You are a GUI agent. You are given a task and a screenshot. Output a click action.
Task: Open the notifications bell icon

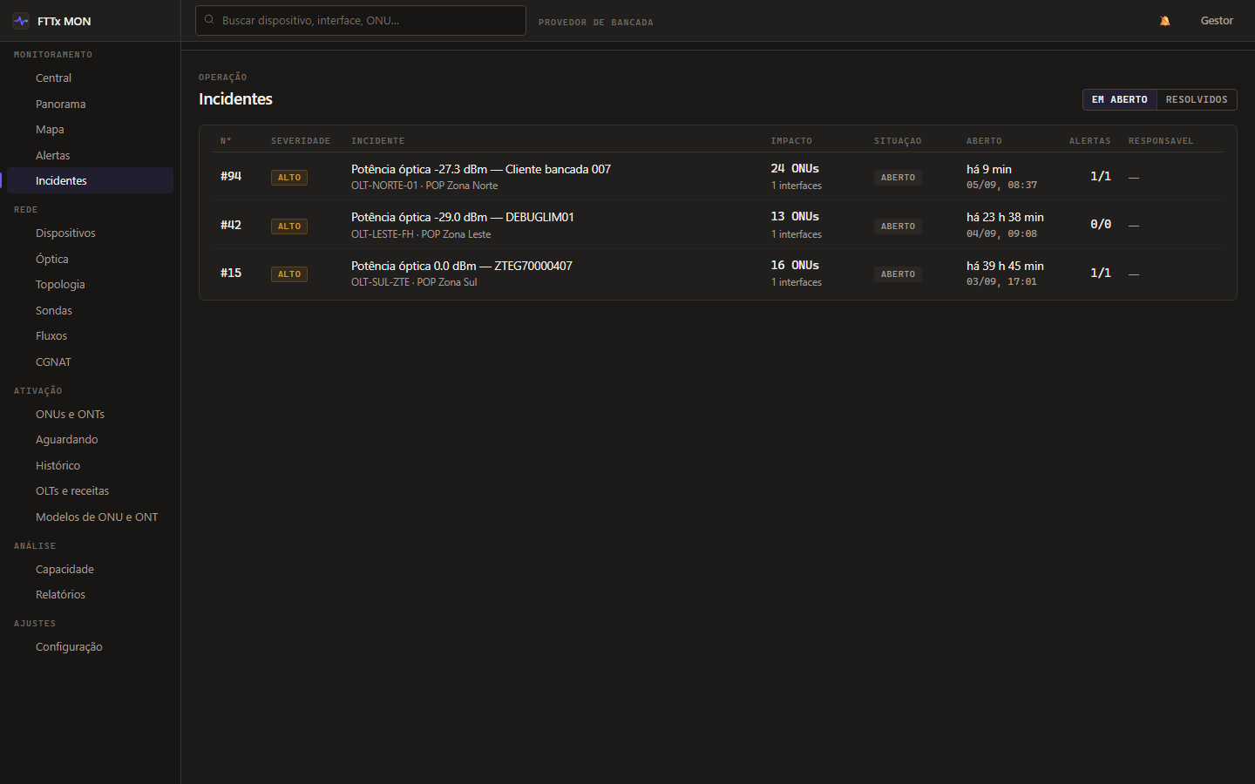pos(1164,21)
